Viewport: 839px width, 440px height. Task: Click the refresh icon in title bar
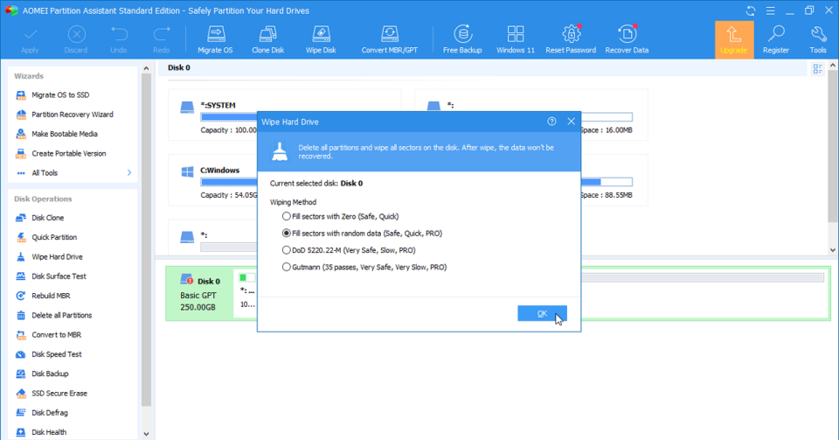point(751,10)
